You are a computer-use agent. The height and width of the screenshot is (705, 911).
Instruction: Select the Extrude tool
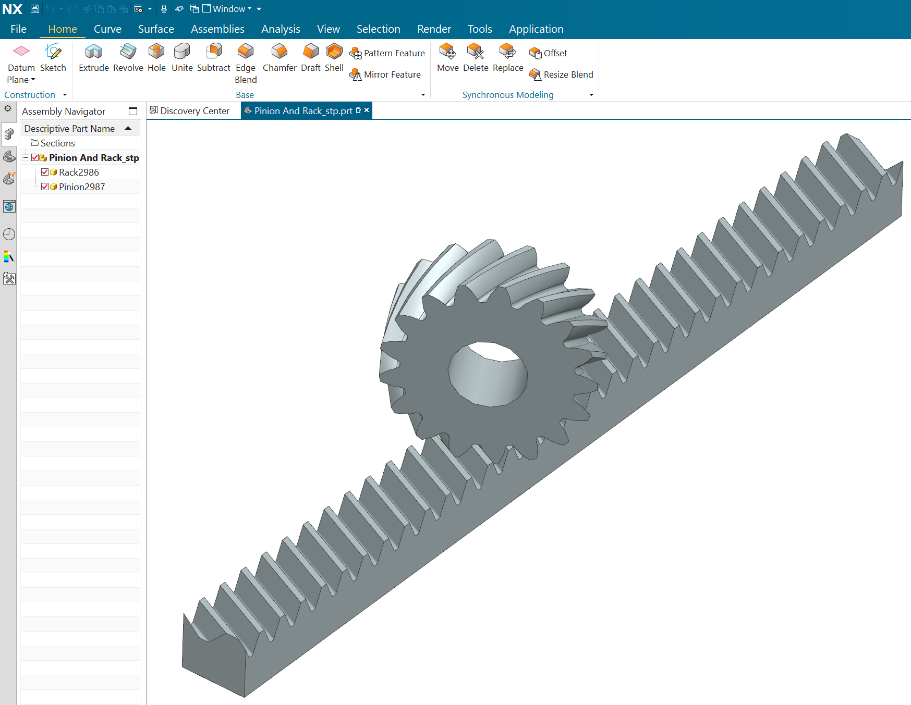(94, 57)
